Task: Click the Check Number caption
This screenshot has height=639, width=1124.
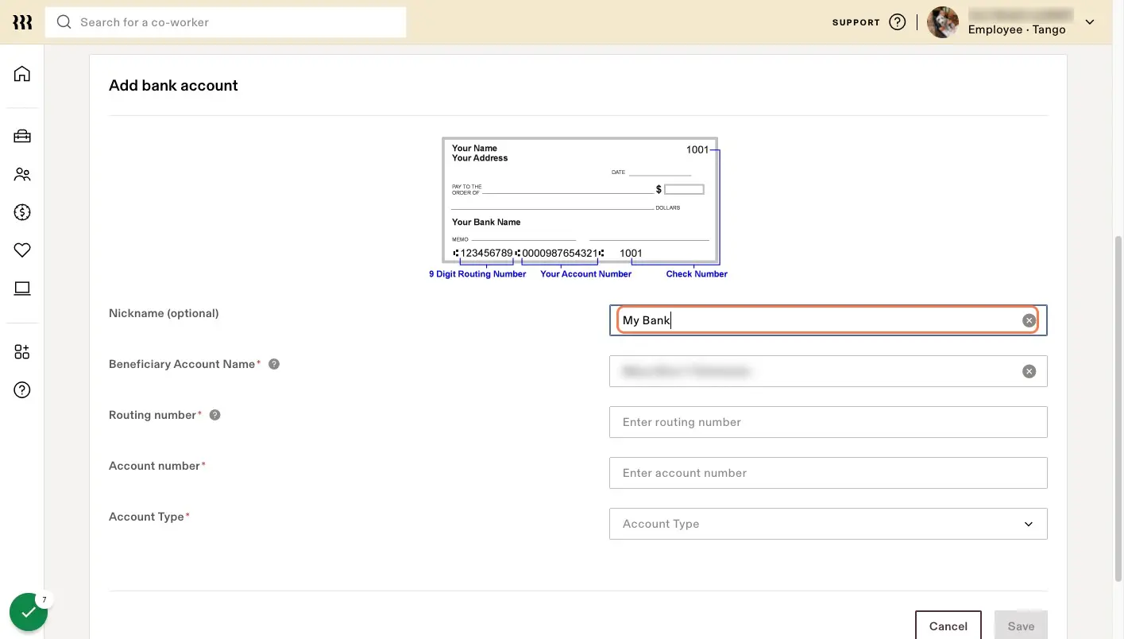Action: click(x=697, y=273)
